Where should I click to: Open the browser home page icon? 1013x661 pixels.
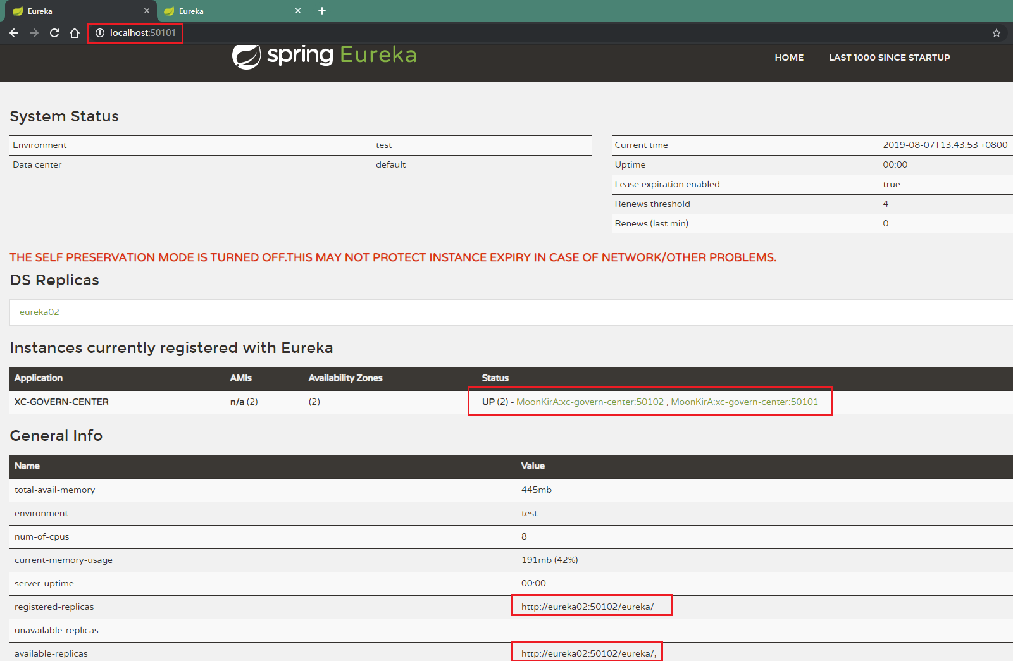coord(75,33)
